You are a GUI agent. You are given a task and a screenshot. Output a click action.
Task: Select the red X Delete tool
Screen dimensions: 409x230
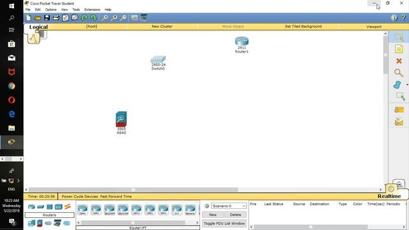399,61
